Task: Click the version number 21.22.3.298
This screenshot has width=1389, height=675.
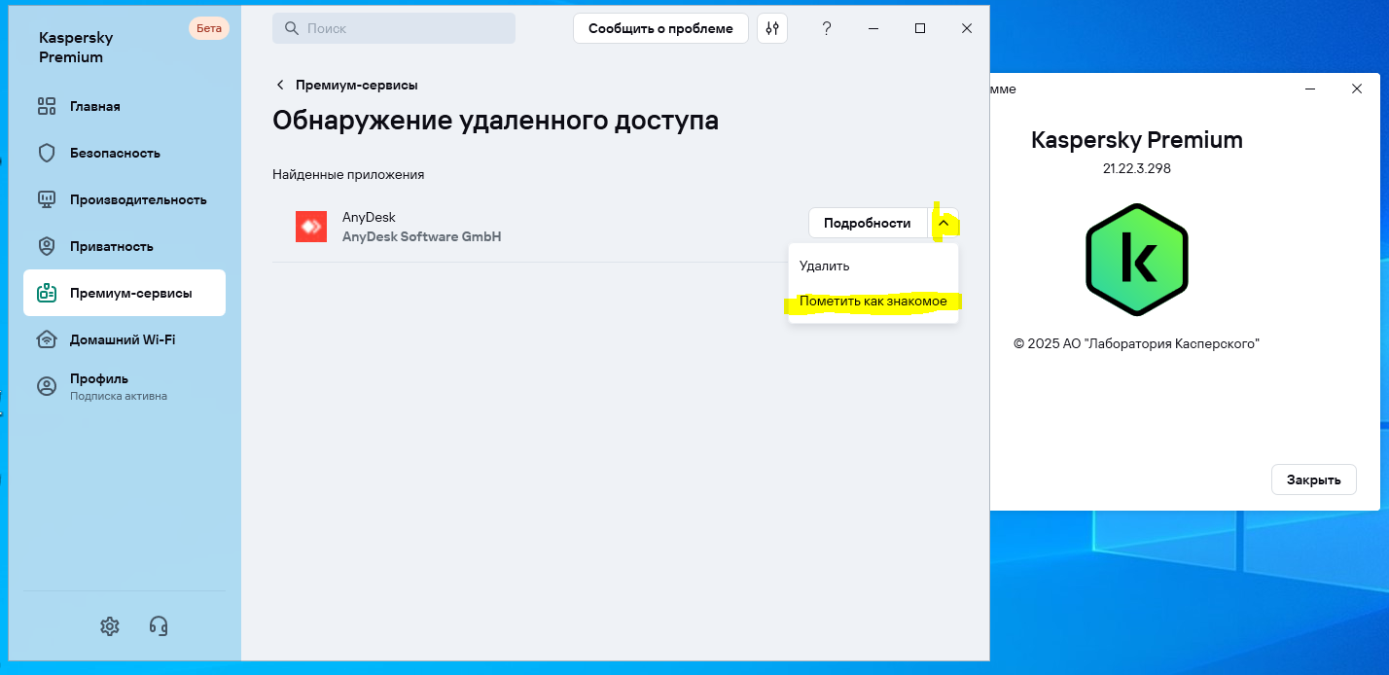Action: [1137, 168]
